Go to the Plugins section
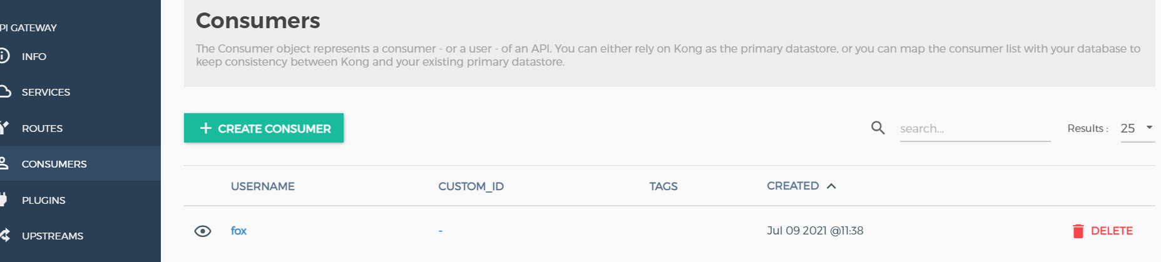The height and width of the screenshot is (262, 1161). [x=43, y=201]
